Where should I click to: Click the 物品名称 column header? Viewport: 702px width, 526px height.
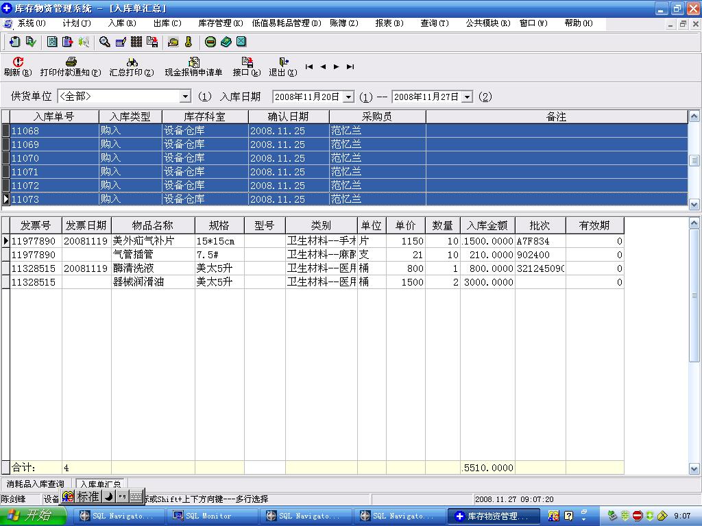(x=153, y=225)
